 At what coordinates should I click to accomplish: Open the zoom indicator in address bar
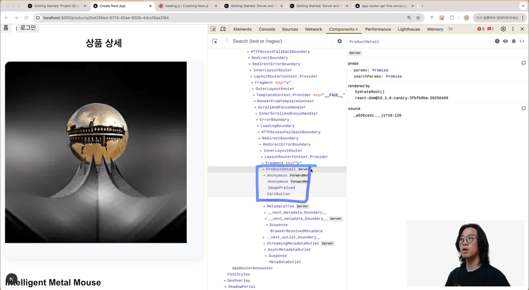tap(409, 18)
